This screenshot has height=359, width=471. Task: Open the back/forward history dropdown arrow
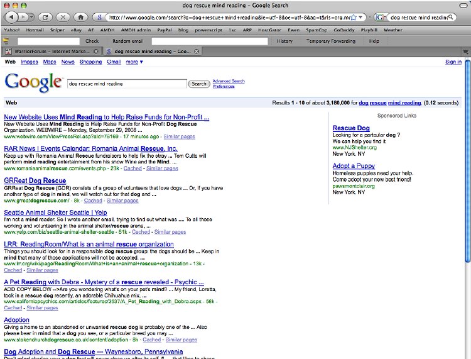31,17
